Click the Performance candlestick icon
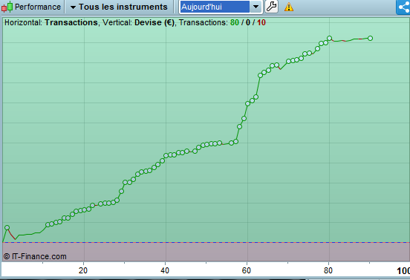Image resolution: width=410 pixels, height=280 pixels. point(7,7)
